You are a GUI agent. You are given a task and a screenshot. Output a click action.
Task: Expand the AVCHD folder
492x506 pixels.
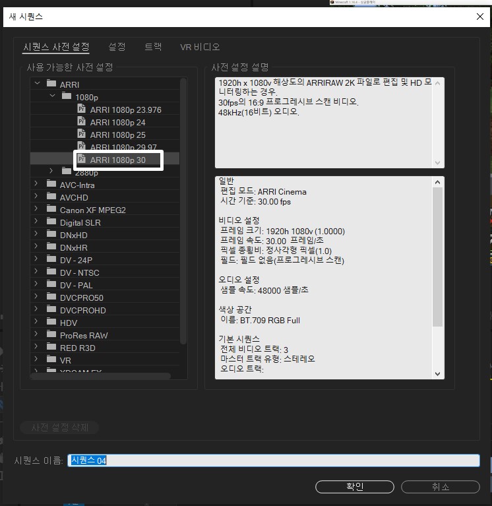pos(36,196)
